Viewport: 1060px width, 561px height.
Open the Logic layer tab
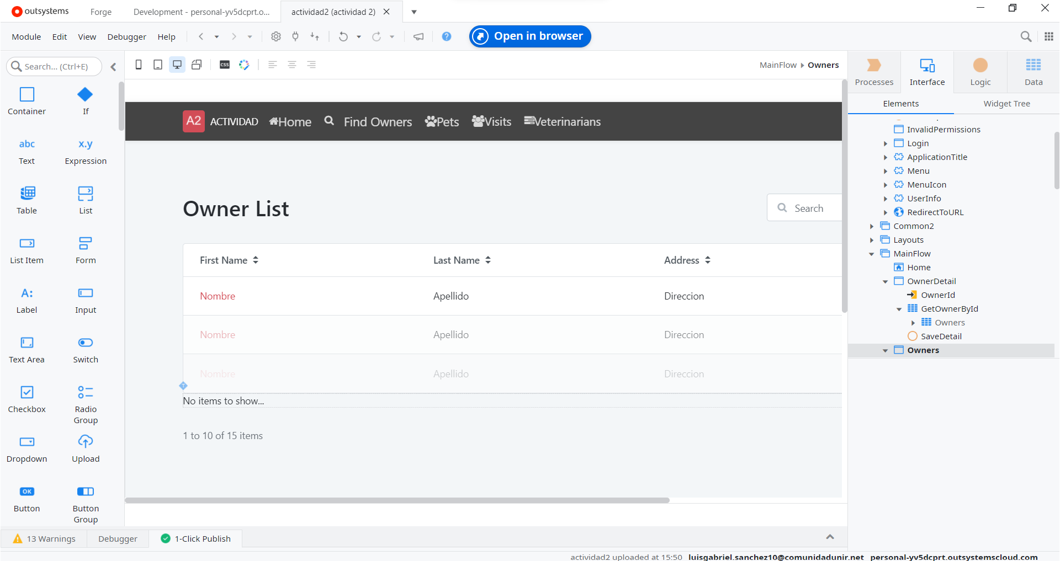pyautogui.click(x=980, y=72)
